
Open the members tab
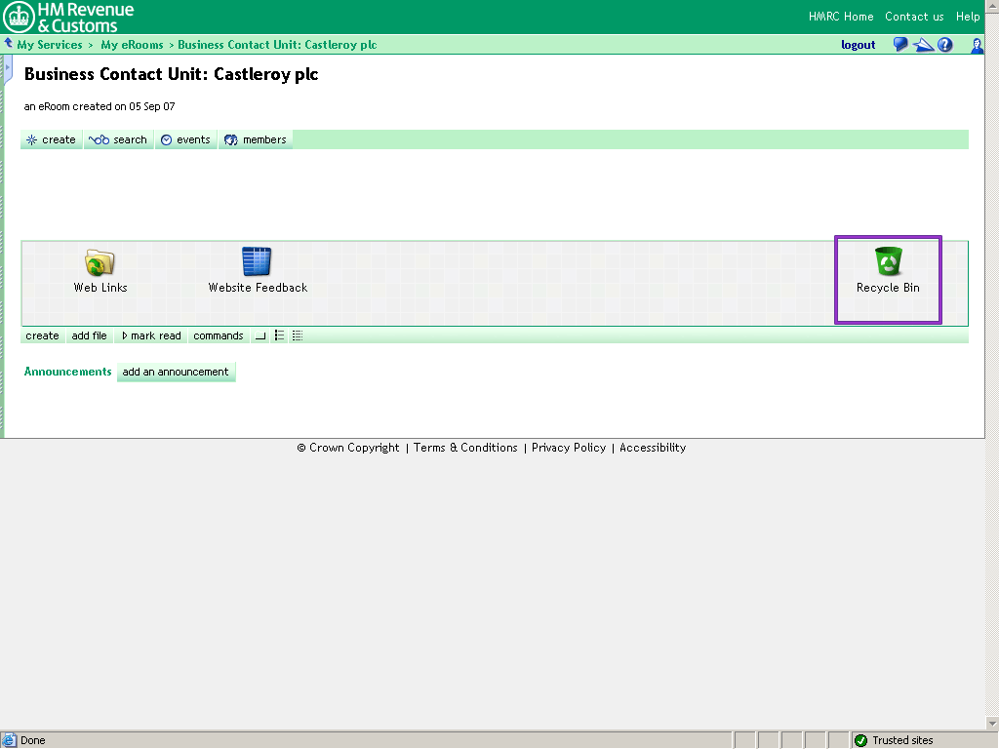click(x=256, y=139)
